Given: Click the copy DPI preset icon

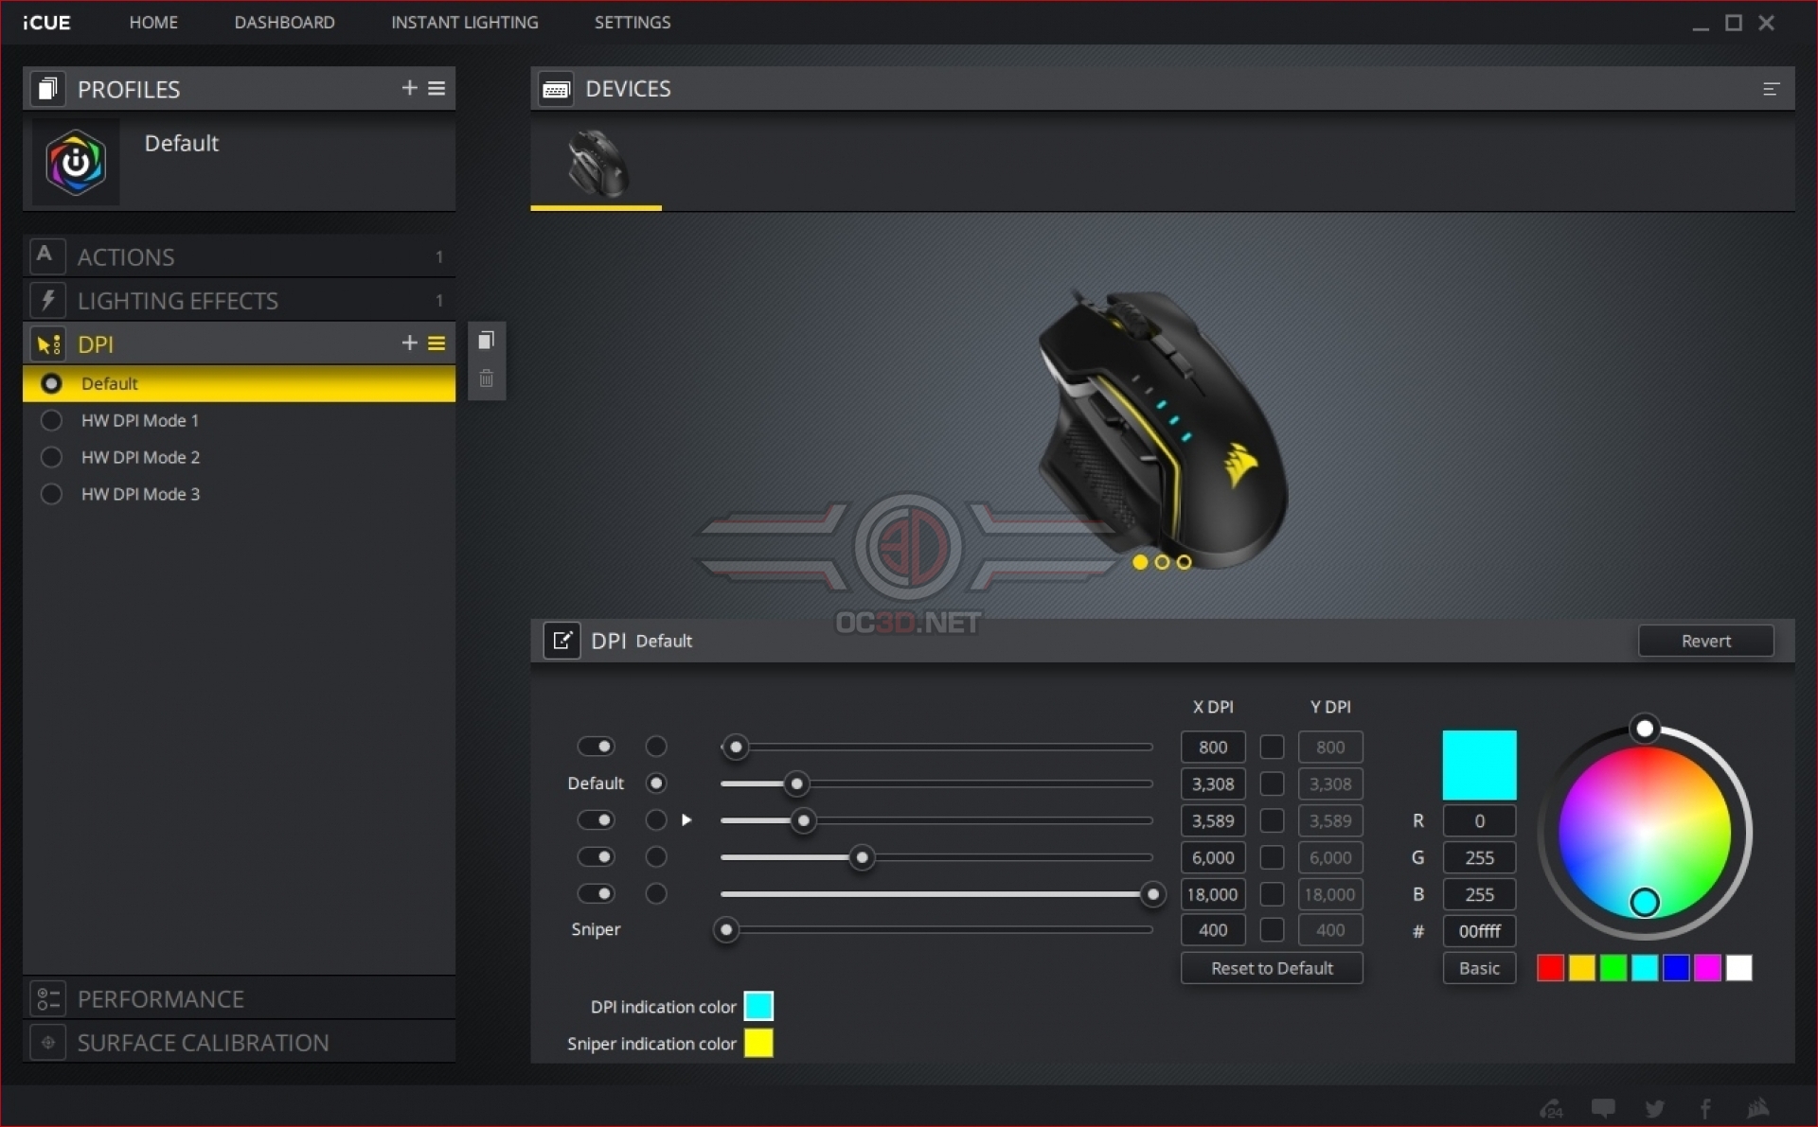Looking at the screenshot, I should (486, 341).
